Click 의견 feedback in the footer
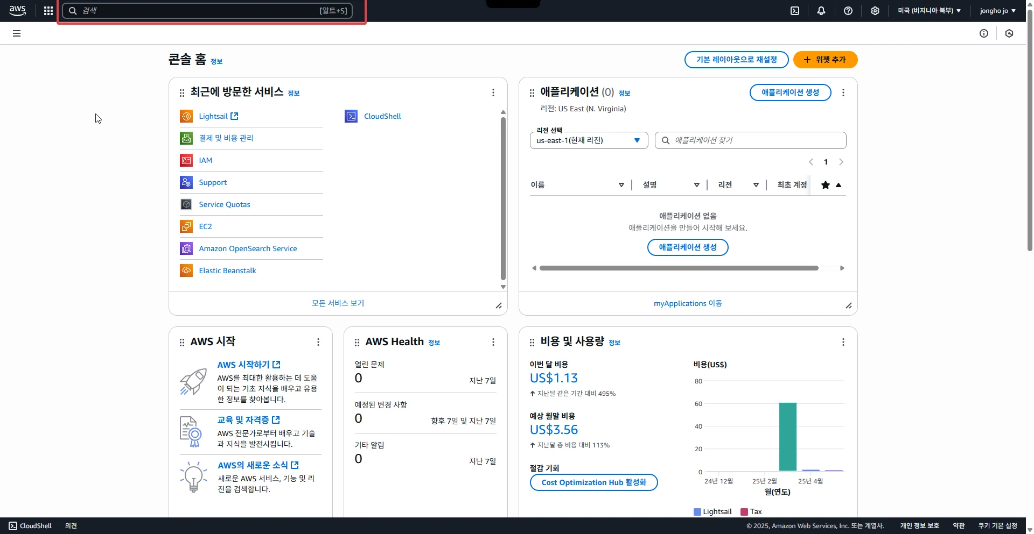This screenshot has height=534, width=1034. [71, 526]
